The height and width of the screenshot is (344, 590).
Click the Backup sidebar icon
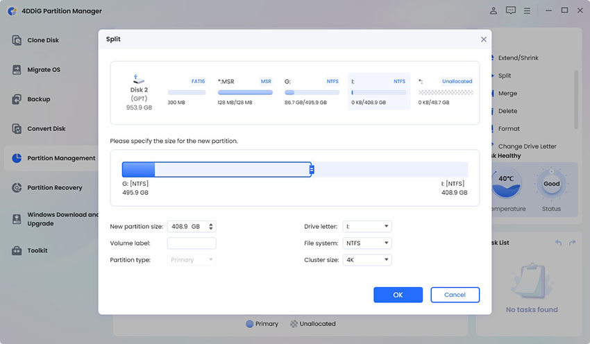17,99
